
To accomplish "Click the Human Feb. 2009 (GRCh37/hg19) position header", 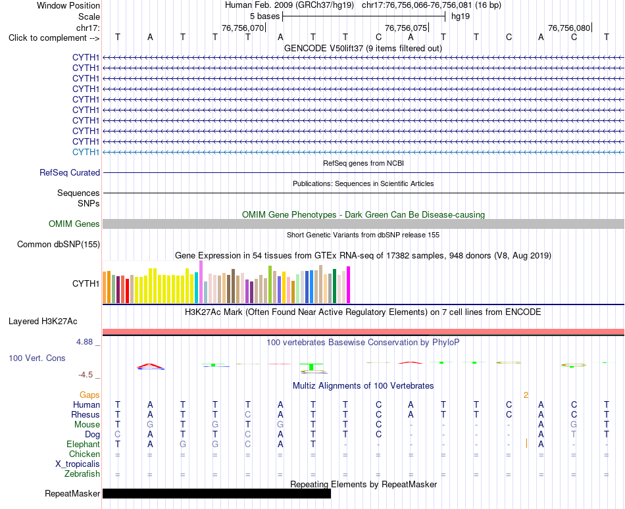I will tap(289, 5).
